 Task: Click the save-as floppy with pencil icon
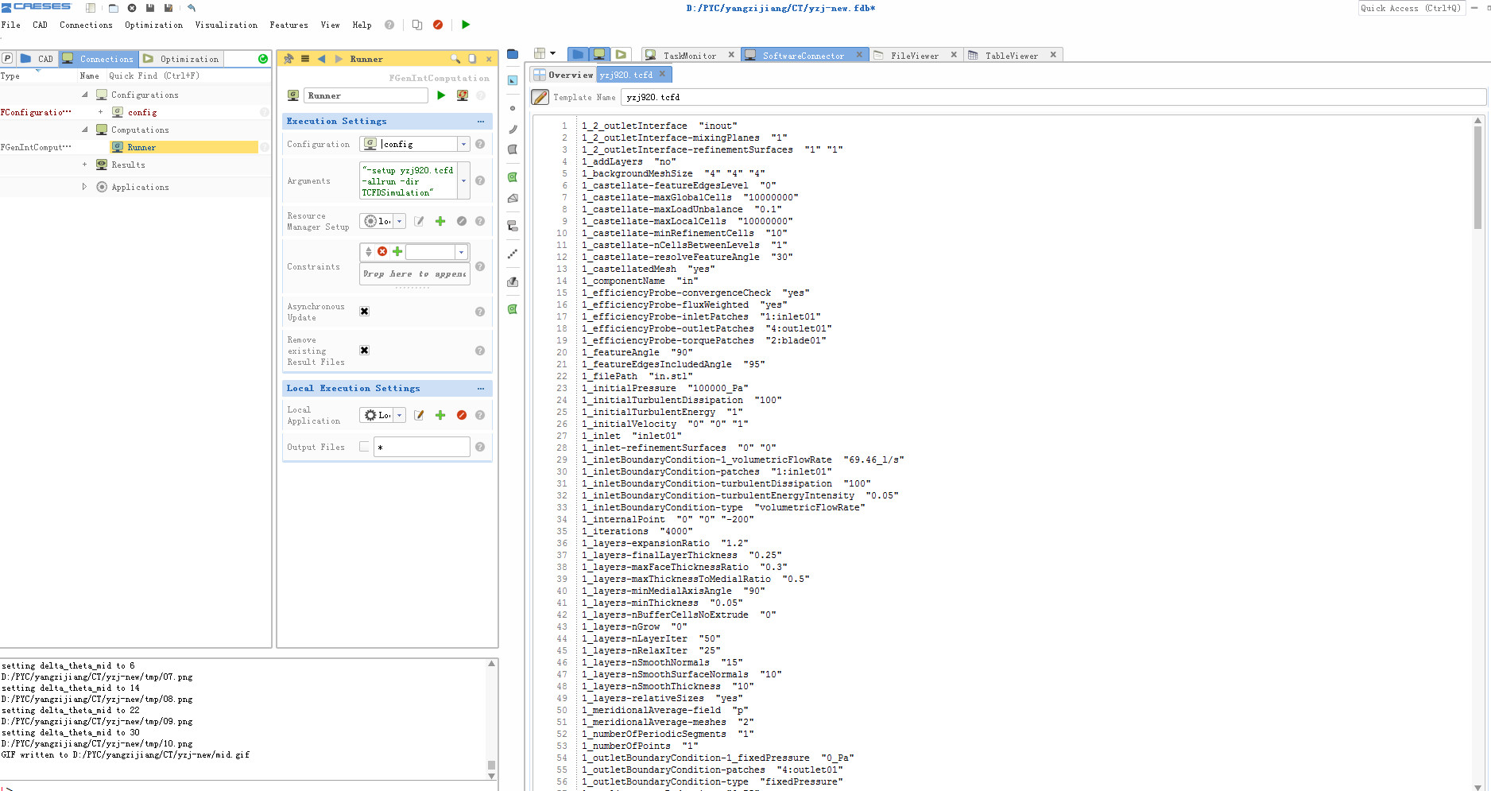[168, 8]
